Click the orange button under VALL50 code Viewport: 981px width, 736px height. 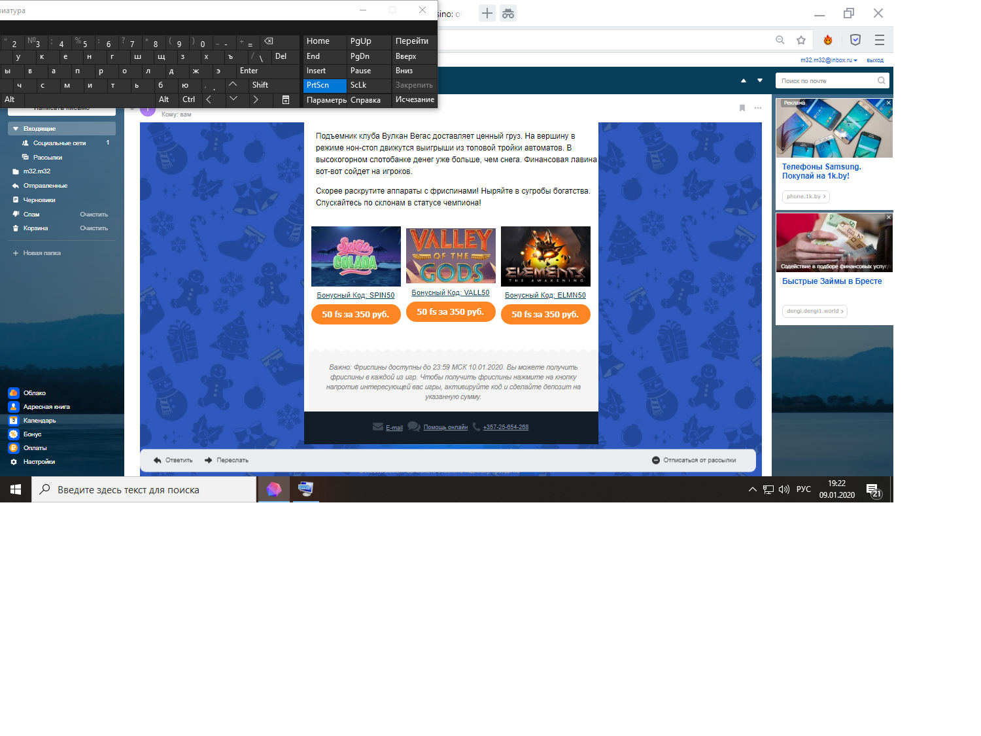[451, 312]
